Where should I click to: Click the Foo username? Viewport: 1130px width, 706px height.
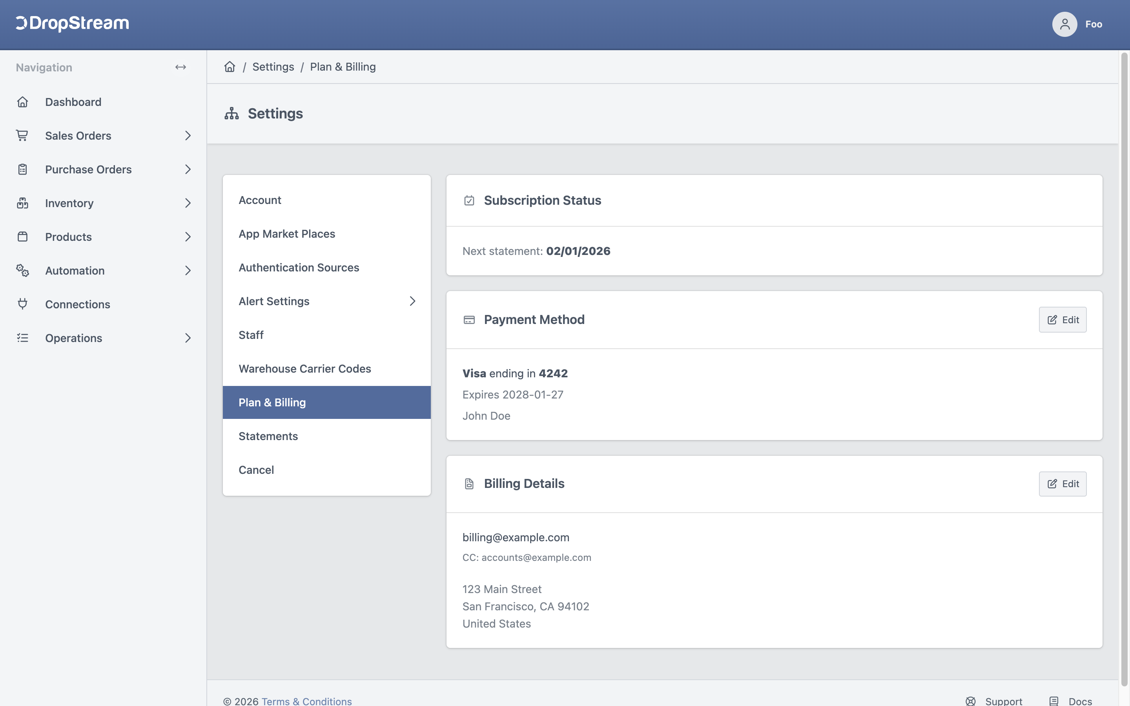tap(1094, 24)
